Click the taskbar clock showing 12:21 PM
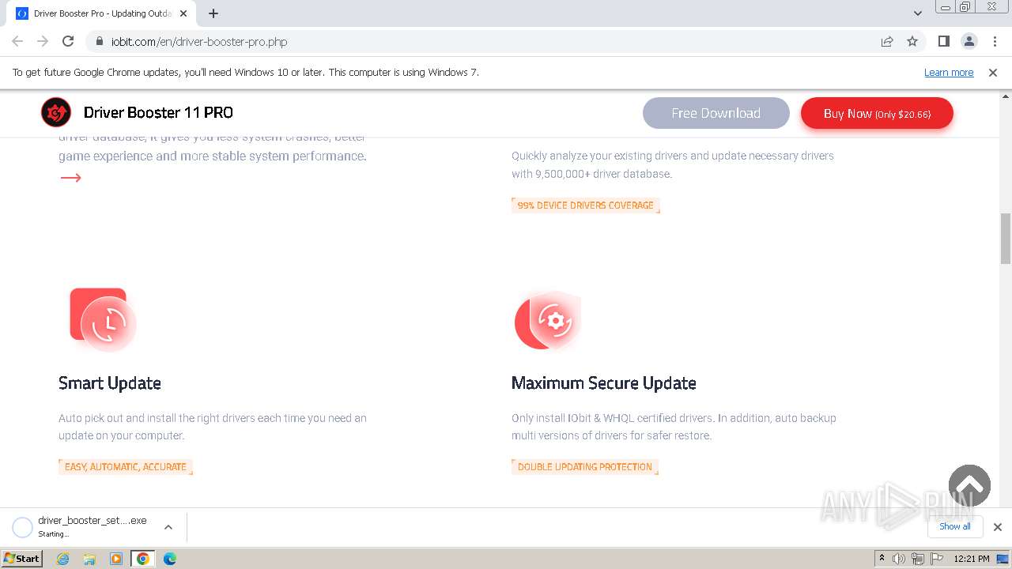 pos(972,559)
